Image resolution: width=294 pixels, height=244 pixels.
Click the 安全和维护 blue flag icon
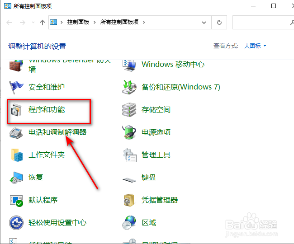(x=16, y=87)
